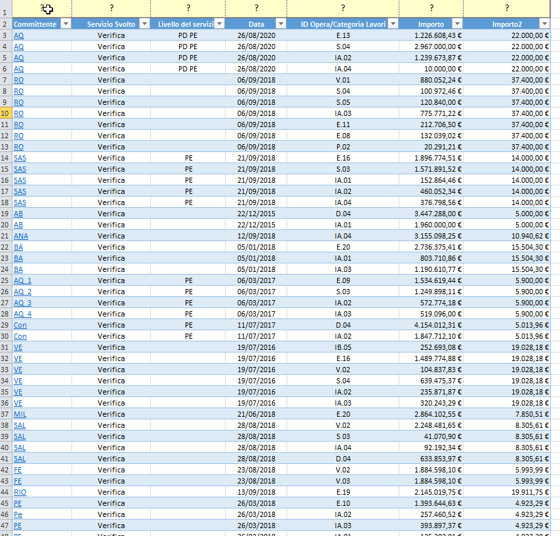
Task: Select cell with amount 1.226.608,43 €
Action: (x=431, y=35)
